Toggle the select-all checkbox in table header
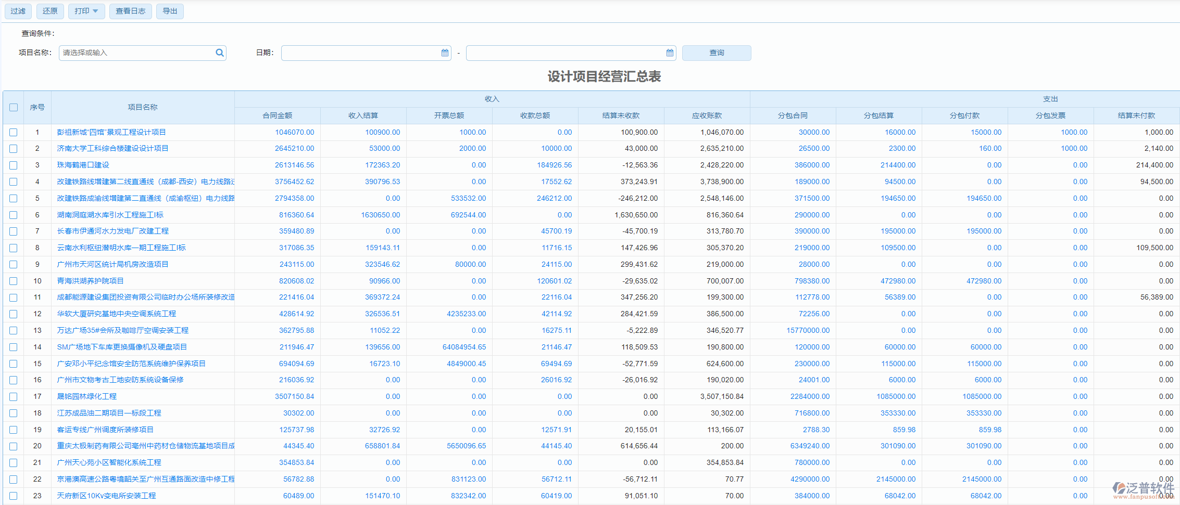The image size is (1180, 505). (14, 107)
